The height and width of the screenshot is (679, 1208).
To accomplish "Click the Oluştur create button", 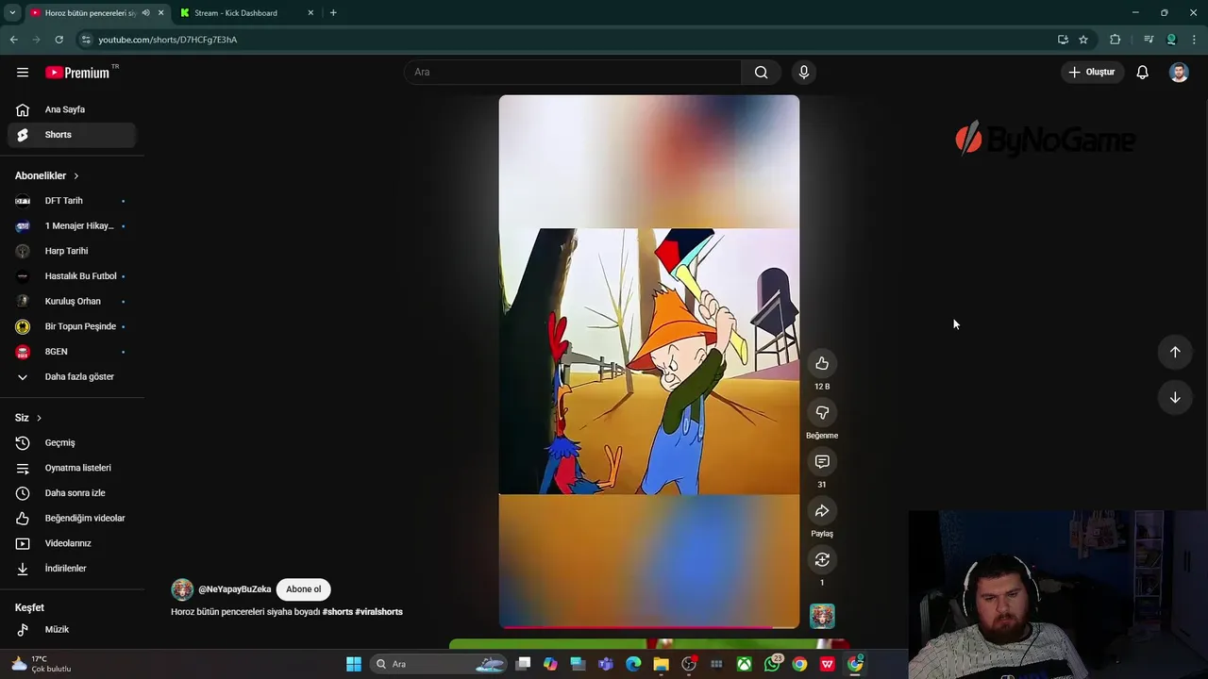I will pyautogui.click(x=1092, y=72).
